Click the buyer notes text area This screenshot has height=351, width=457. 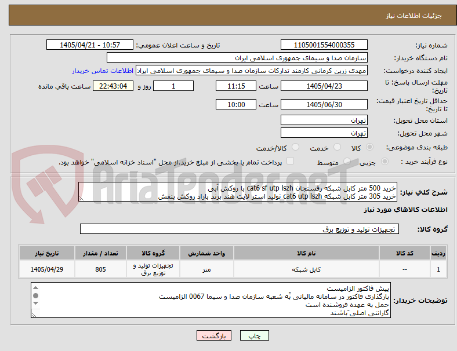coord(211,300)
